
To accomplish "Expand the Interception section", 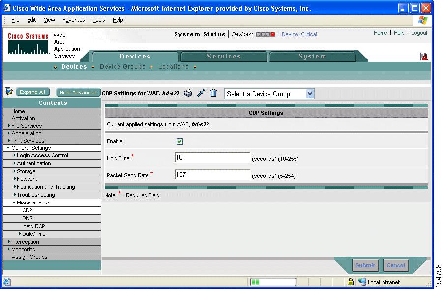I will pos(9,242).
